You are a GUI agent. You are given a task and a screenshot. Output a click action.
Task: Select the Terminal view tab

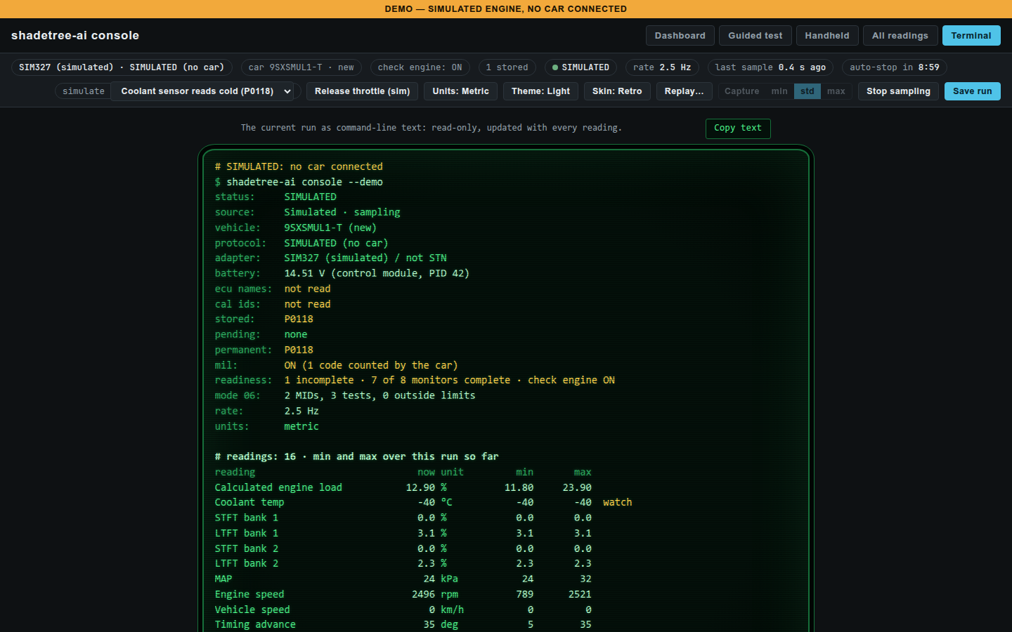pos(971,36)
